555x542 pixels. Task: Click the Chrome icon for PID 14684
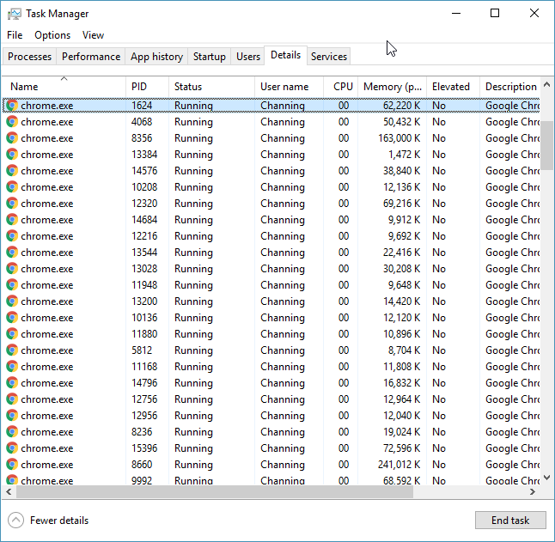pos(12,220)
